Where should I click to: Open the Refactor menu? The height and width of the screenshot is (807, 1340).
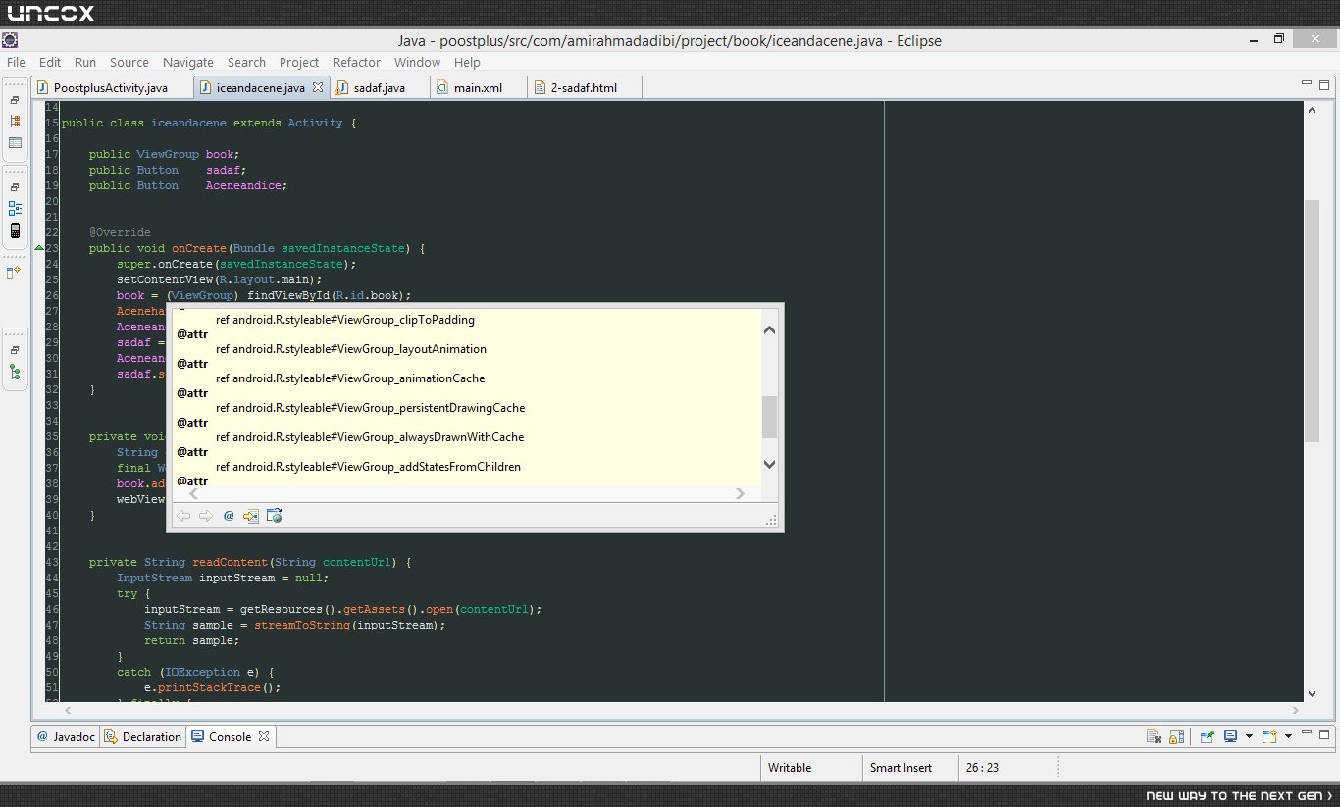[356, 62]
